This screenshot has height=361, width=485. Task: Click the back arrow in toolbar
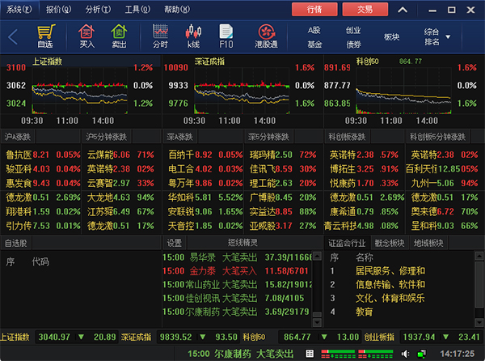[x=13, y=36]
